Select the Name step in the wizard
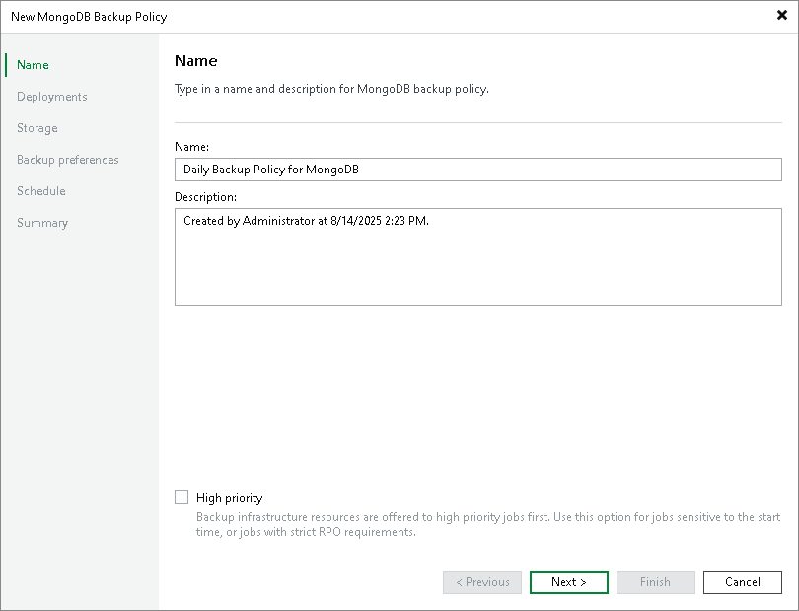This screenshot has height=611, width=799. click(x=33, y=65)
